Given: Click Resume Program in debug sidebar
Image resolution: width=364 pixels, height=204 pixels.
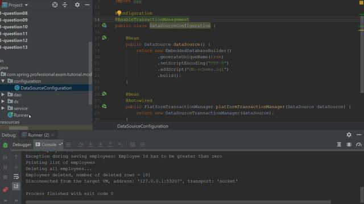Looking at the screenshot, I should coord(5,158).
